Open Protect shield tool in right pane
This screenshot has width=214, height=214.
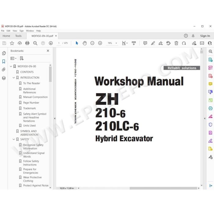[x=210, y=125]
